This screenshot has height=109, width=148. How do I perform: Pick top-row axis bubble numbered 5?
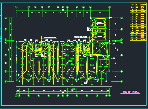tap(42, 7)
